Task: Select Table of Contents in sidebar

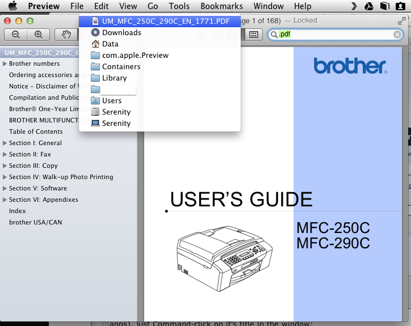Action: coord(36,132)
